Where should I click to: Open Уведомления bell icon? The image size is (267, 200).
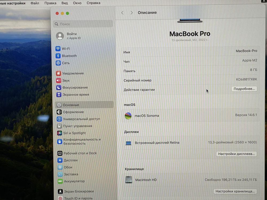tap(58, 73)
